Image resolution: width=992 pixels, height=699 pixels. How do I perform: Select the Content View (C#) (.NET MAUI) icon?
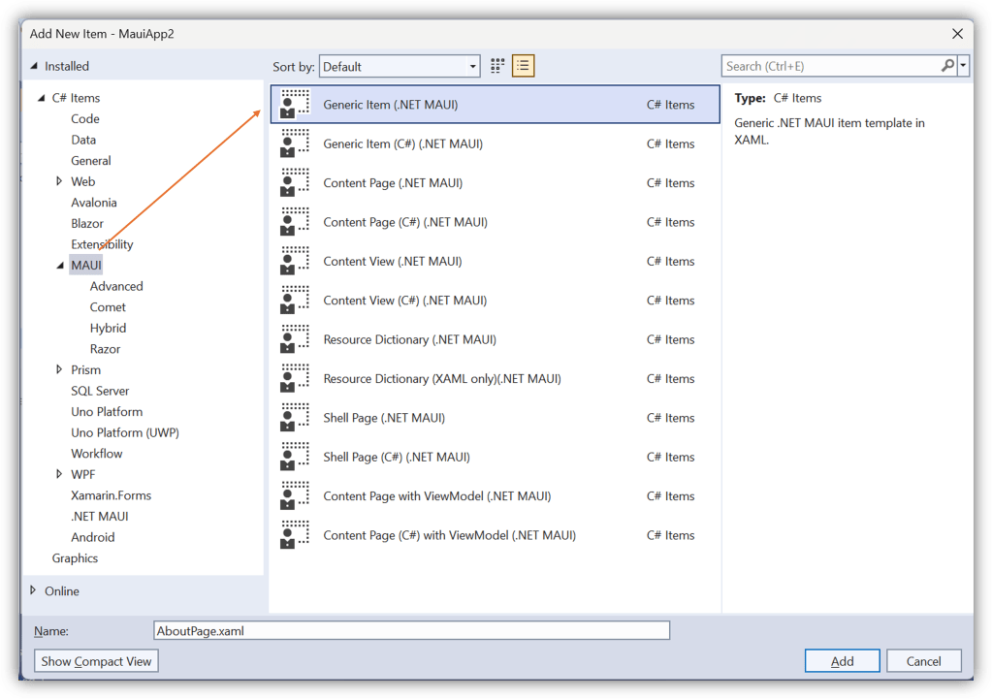click(295, 300)
